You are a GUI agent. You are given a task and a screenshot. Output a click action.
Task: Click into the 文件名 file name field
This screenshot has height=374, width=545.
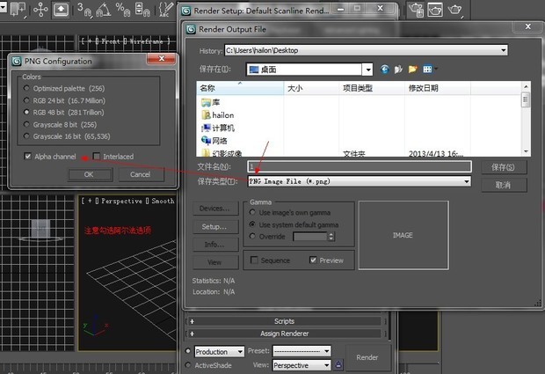click(359, 166)
